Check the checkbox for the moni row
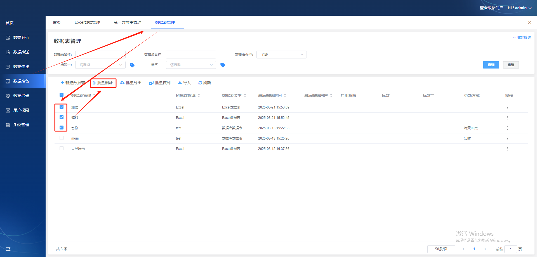 [x=62, y=138]
